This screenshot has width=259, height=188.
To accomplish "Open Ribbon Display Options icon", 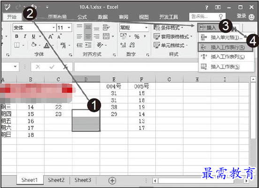I will tap(218, 7).
